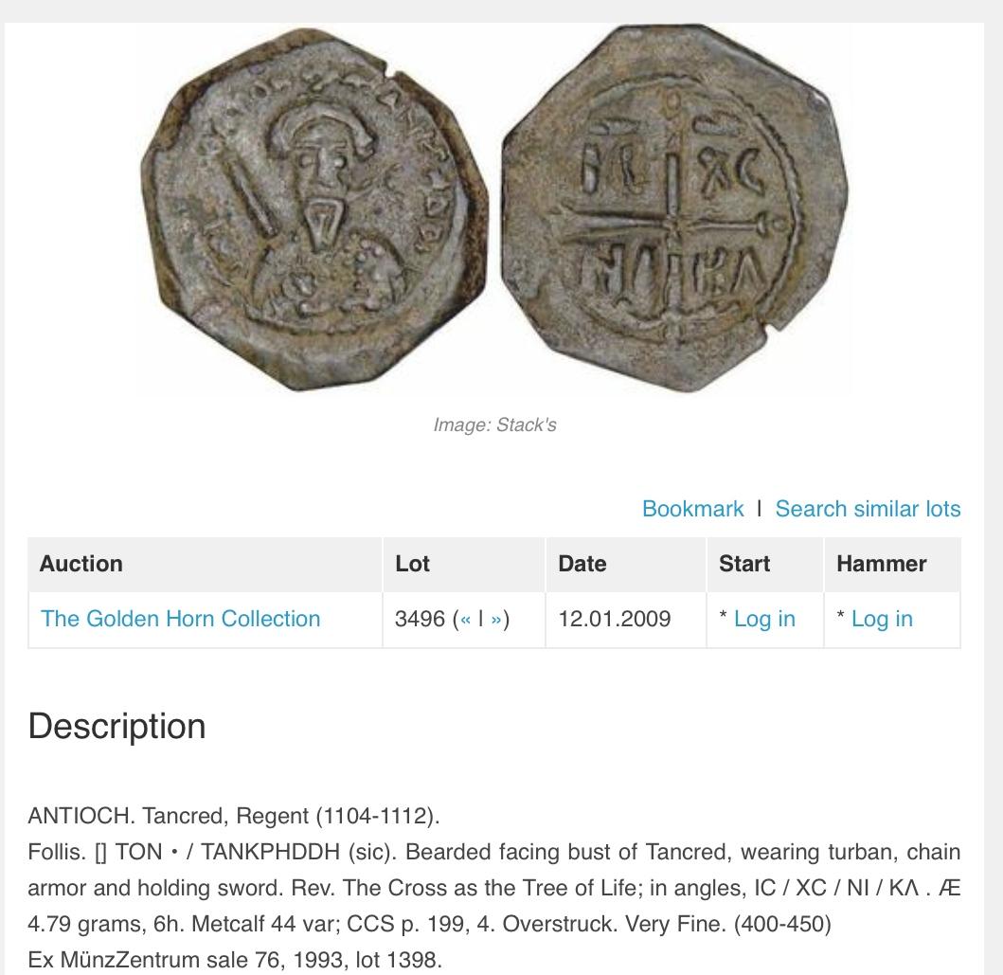Click the coin obverse image with bust
The image size is (1003, 975).
[313, 209]
